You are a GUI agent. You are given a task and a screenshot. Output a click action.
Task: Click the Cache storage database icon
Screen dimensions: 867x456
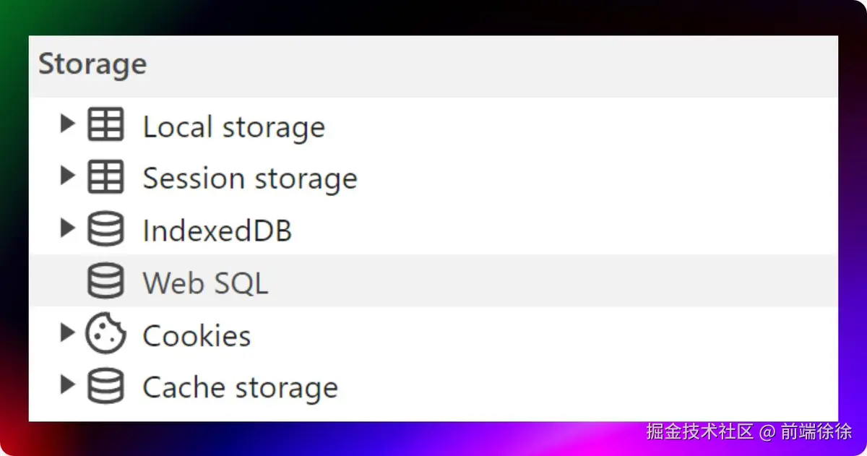click(x=105, y=386)
